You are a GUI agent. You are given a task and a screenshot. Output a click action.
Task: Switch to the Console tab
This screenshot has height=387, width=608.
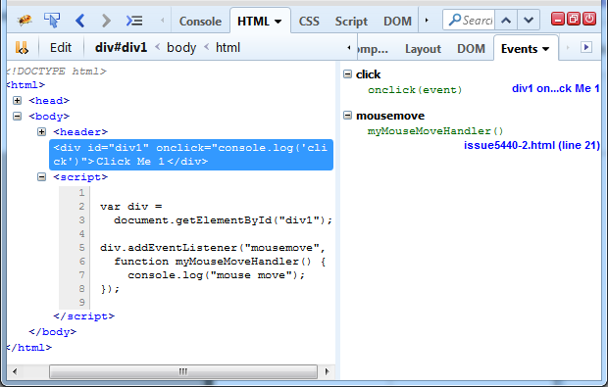200,21
